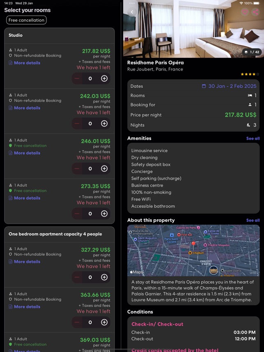The width and height of the screenshot is (264, 352).
Task: Decrease quantity for 242.03 US$ Studio room
Action: coord(77,123)
